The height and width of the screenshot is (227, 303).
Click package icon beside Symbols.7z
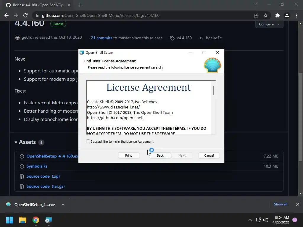click(x=22, y=166)
